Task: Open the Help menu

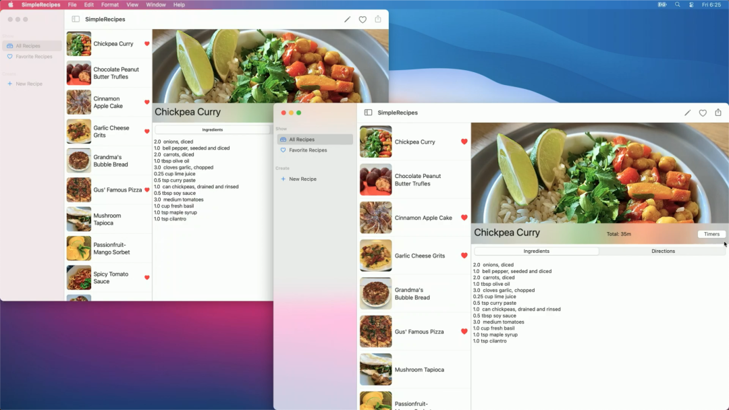Action: (x=179, y=5)
